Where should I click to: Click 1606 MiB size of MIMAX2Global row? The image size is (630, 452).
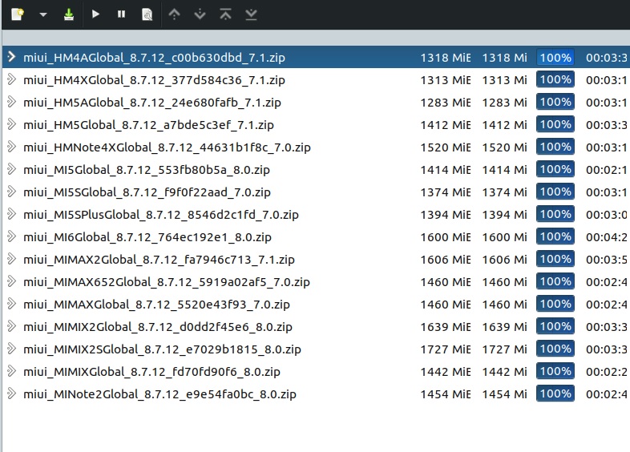pyautogui.click(x=446, y=260)
